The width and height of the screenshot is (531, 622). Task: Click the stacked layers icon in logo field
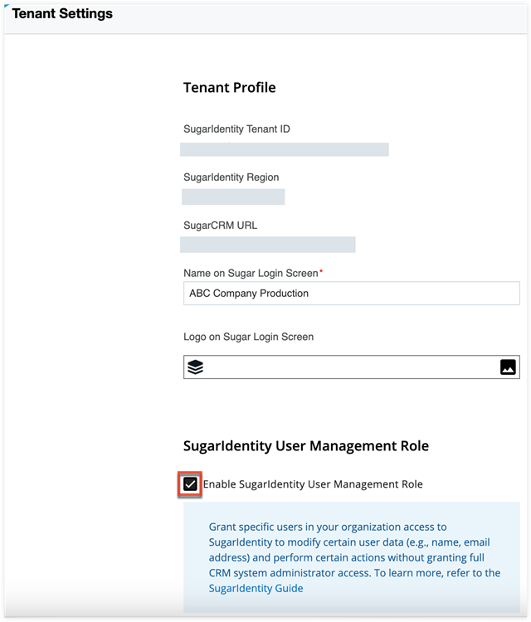pyautogui.click(x=195, y=367)
